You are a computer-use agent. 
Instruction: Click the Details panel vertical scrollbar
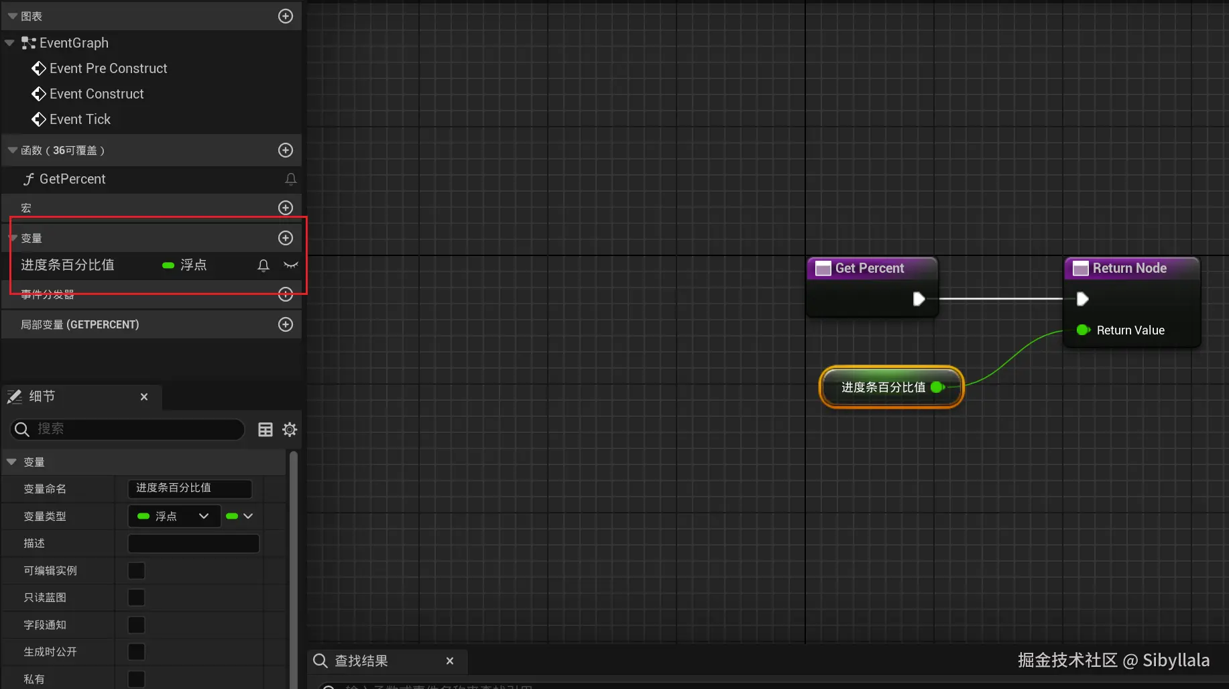click(x=293, y=570)
